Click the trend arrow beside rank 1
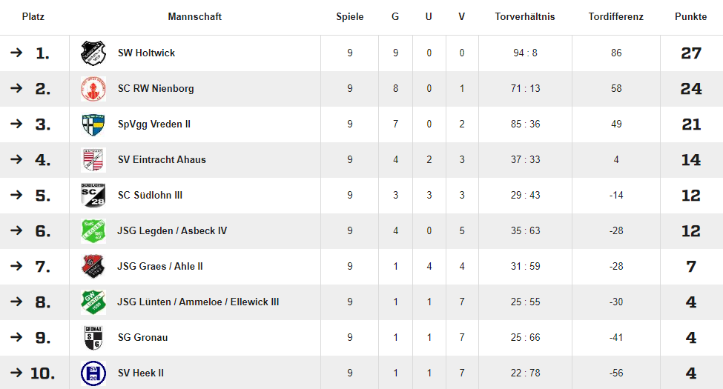723x389 pixels. (x=16, y=53)
